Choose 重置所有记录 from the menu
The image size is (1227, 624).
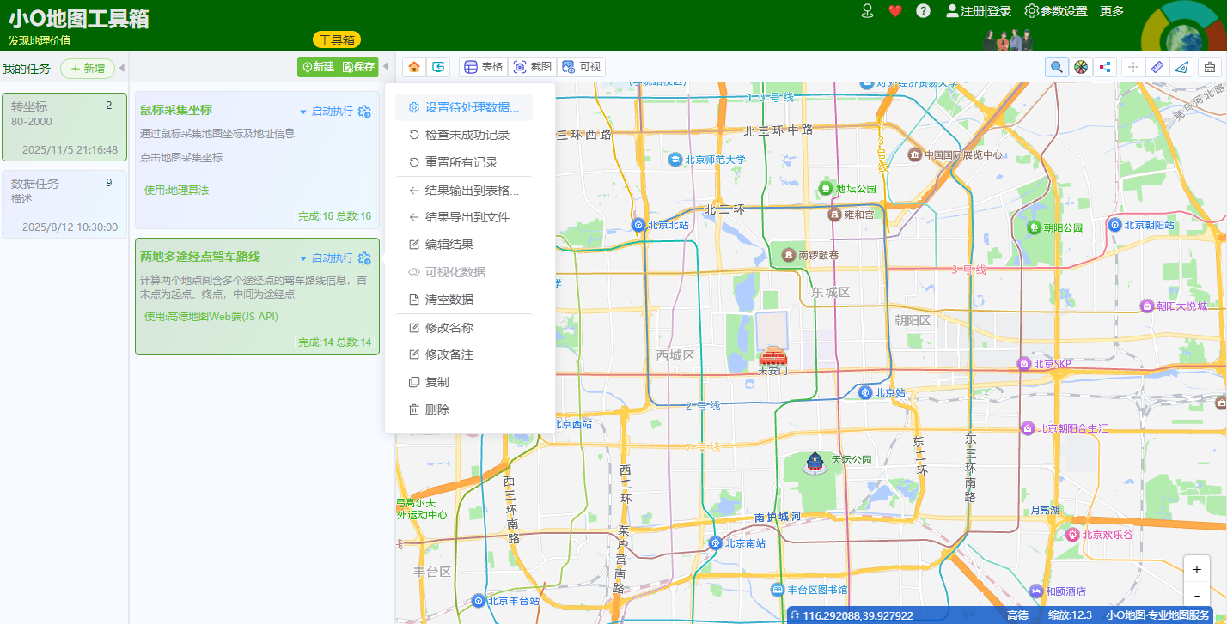pos(464,162)
